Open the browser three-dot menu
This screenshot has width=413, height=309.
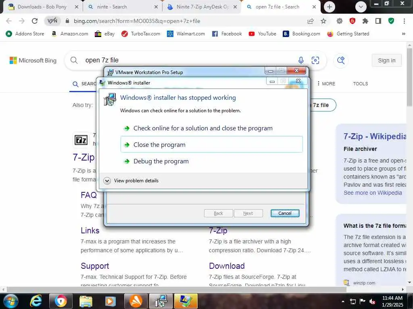(404, 21)
